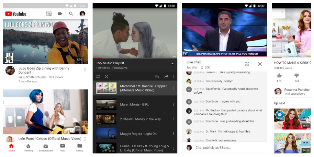The height and width of the screenshot is (157, 314).
Task: Play Maren Morris - GIRL from playlist
Action: 135,104
